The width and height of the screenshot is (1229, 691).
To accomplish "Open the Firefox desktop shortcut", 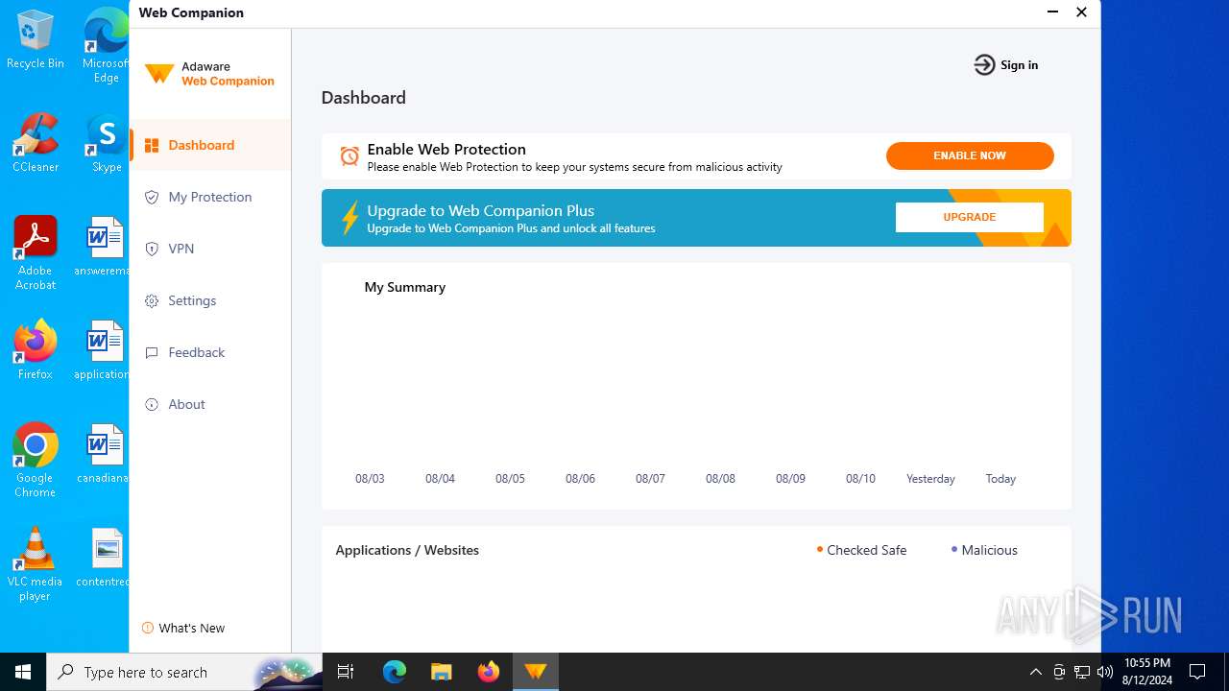I will tap(36, 350).
